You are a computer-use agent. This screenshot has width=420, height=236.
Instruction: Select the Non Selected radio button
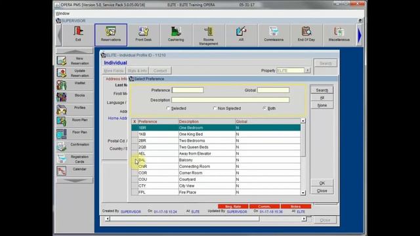pyautogui.click(x=215, y=108)
